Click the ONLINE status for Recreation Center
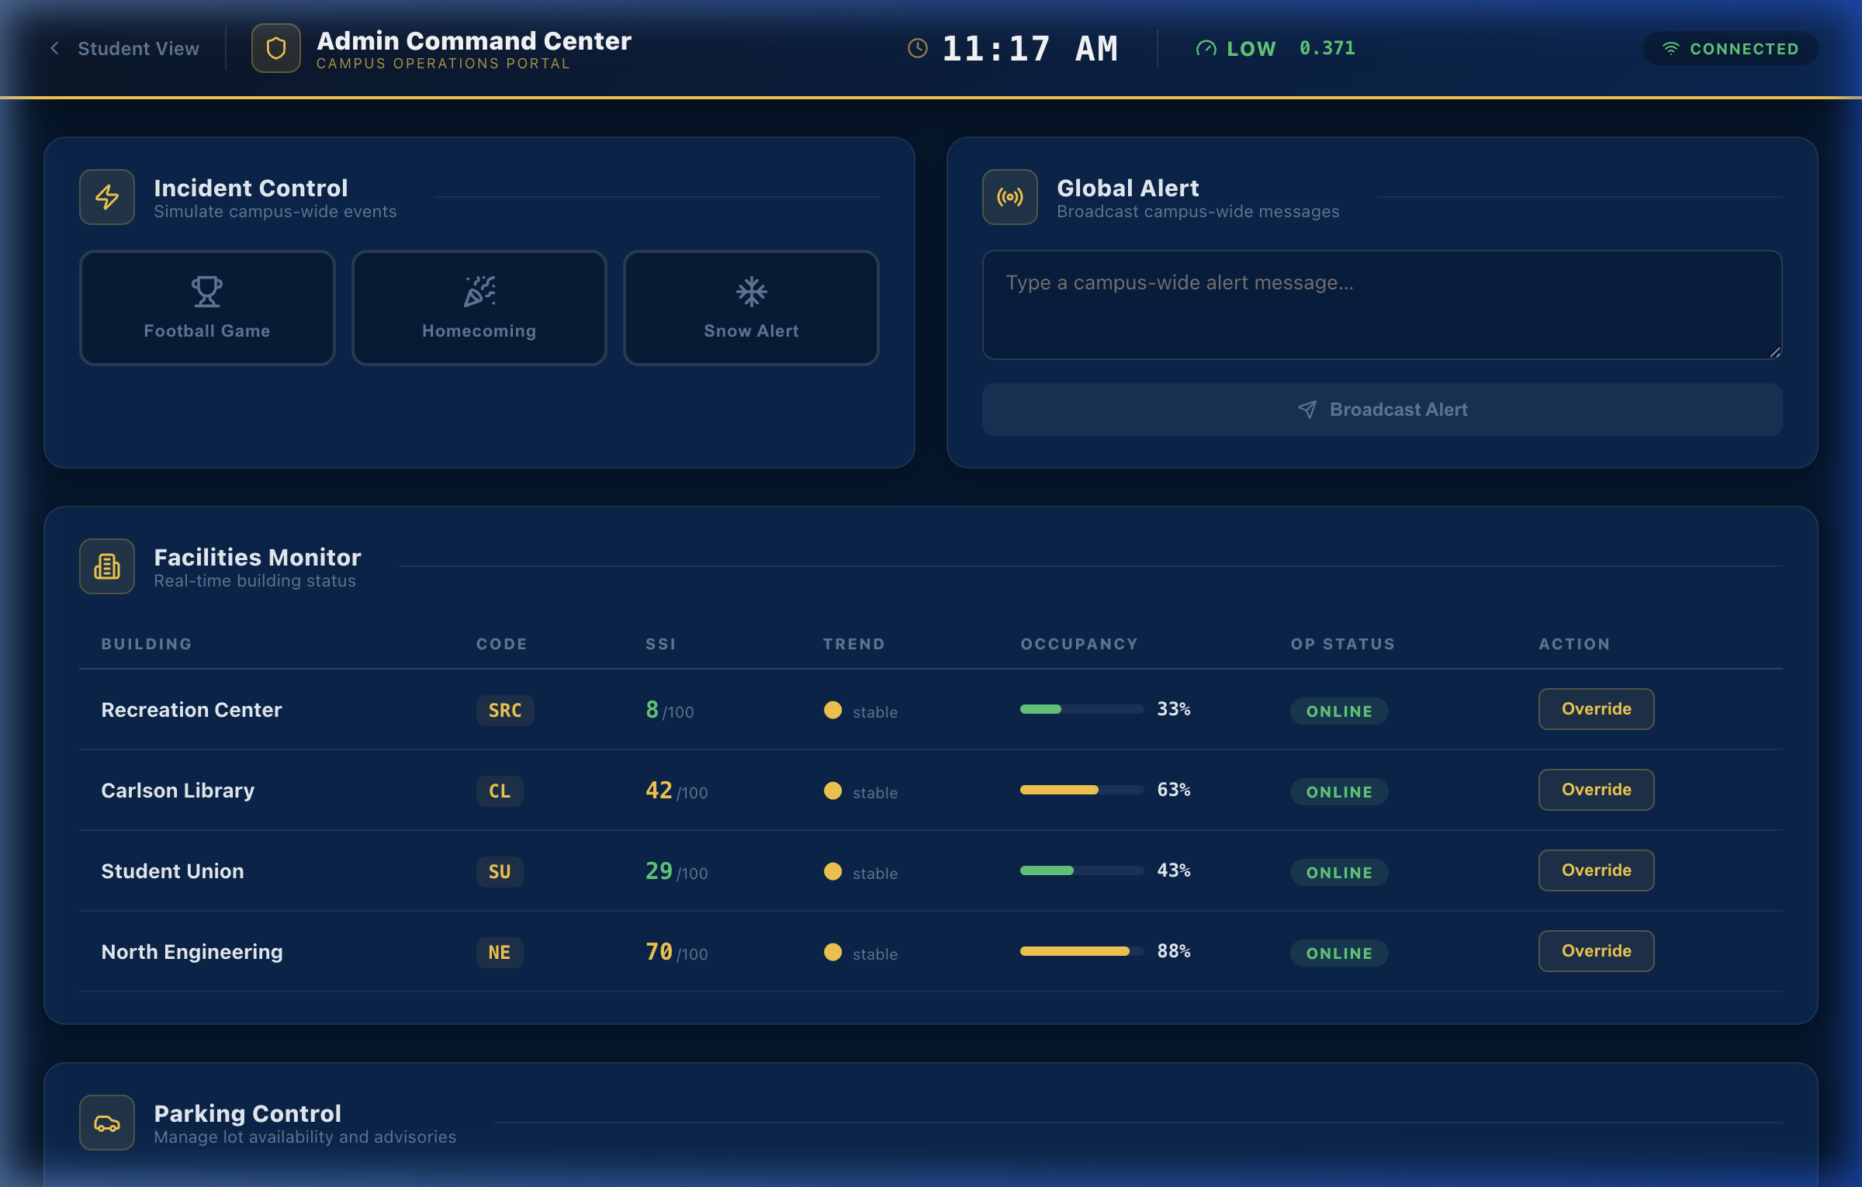Viewport: 1862px width, 1187px height. [x=1339, y=711]
